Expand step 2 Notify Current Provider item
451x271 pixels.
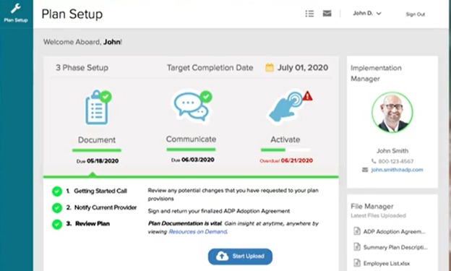pos(101,207)
